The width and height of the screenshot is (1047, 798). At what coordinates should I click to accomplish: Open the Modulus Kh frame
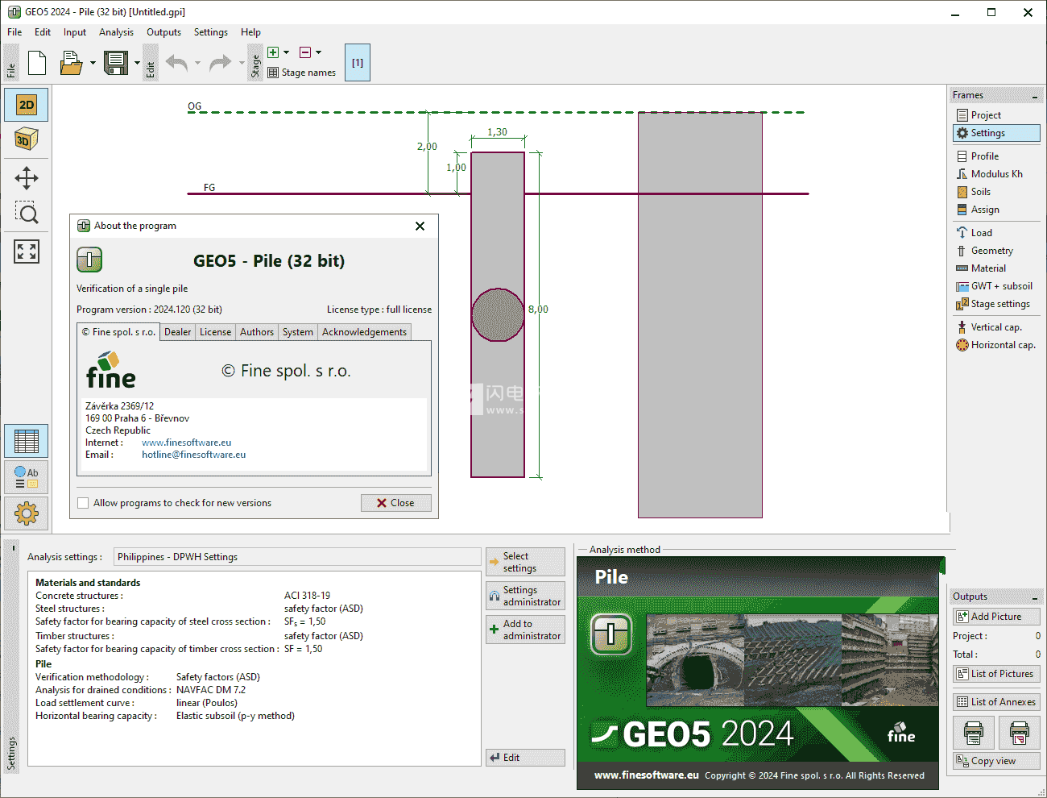tap(996, 174)
